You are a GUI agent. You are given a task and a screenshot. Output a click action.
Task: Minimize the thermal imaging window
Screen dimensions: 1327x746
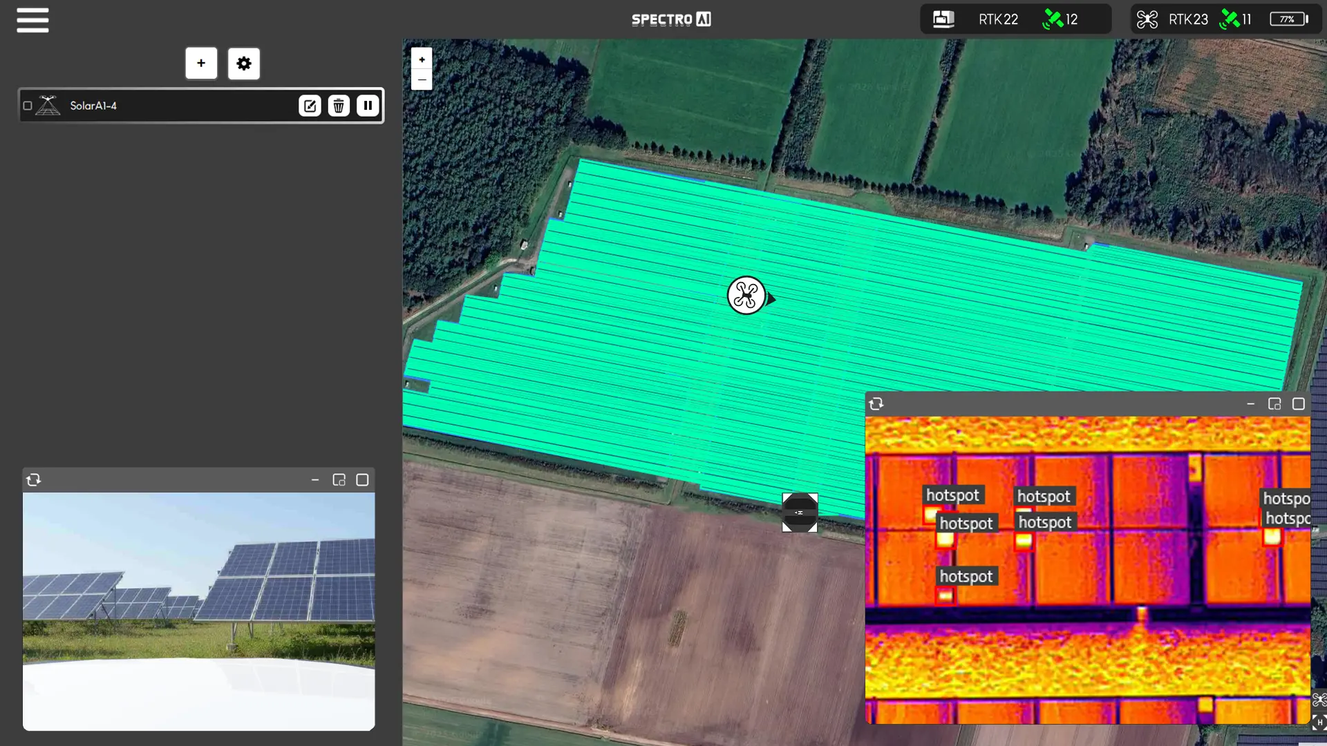click(x=1250, y=404)
